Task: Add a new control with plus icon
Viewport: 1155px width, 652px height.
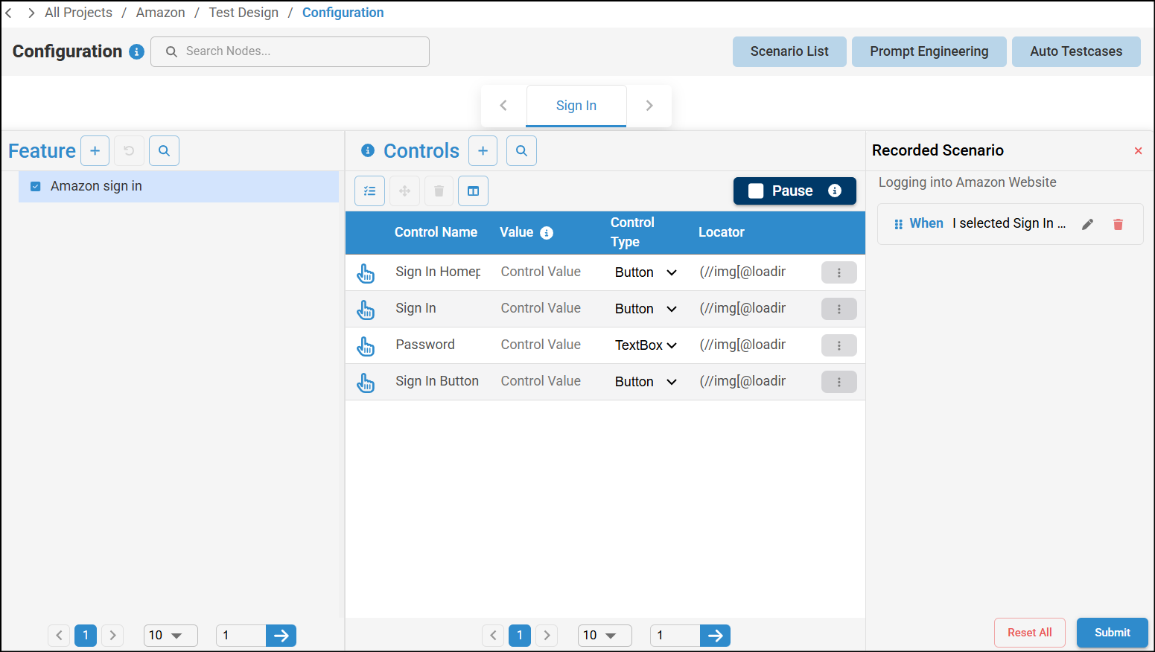Action: [483, 151]
